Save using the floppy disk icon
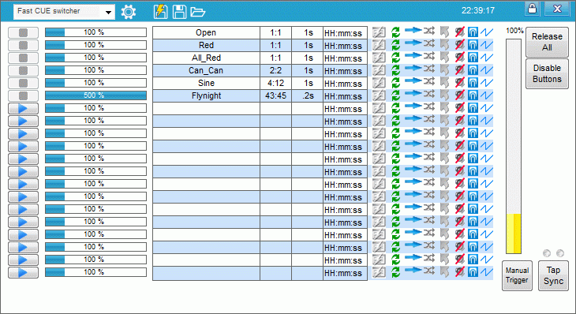The image size is (576, 314). tap(180, 12)
